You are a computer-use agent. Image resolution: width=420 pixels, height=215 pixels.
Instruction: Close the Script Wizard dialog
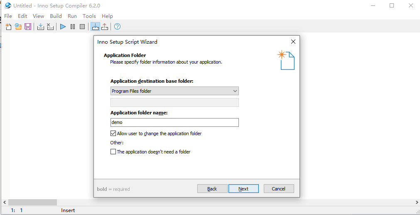coord(293,42)
